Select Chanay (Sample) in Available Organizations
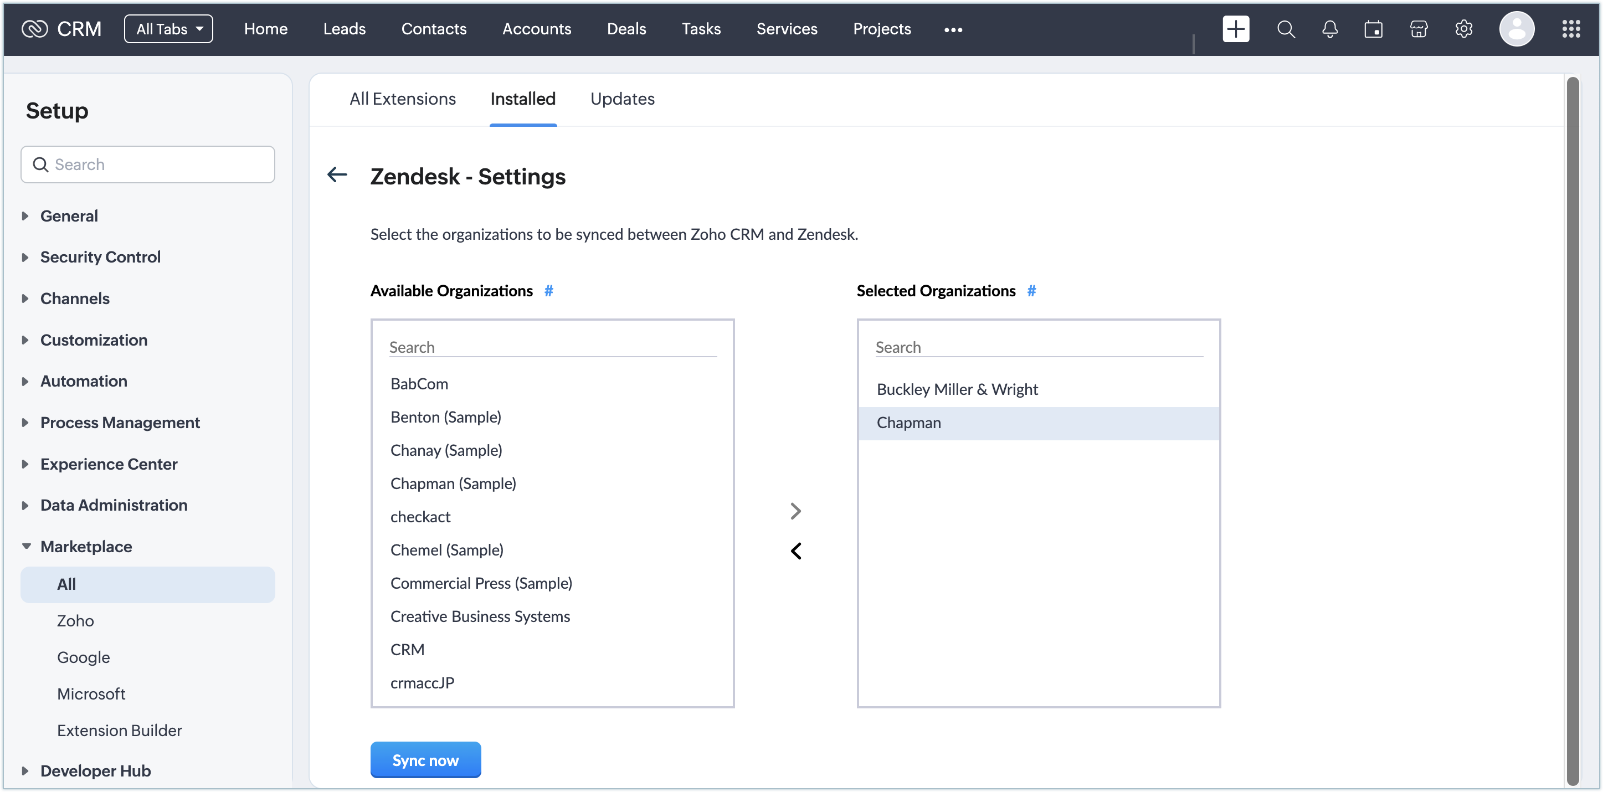The width and height of the screenshot is (1603, 792). click(x=445, y=450)
